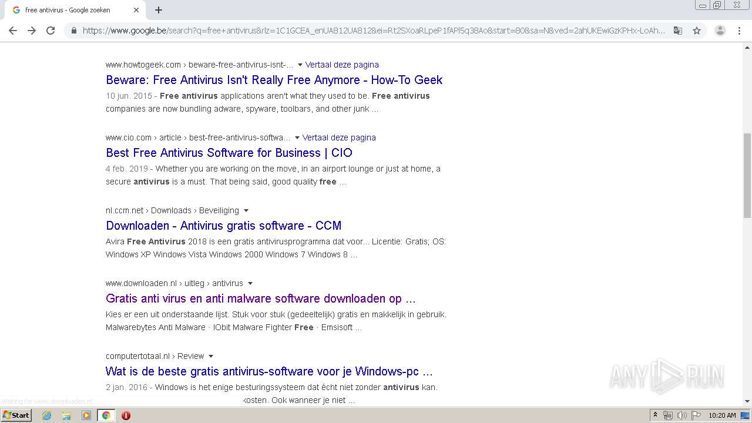Click 'Vertaal deze pagina' for cio.com result
Image resolution: width=752 pixels, height=423 pixels.
pyautogui.click(x=339, y=137)
